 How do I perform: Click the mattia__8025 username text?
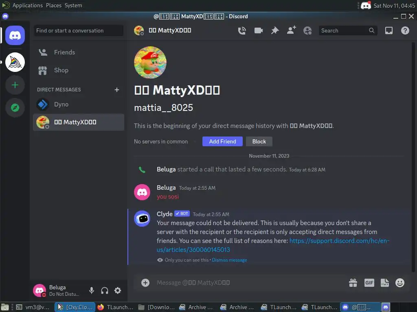coord(164,108)
